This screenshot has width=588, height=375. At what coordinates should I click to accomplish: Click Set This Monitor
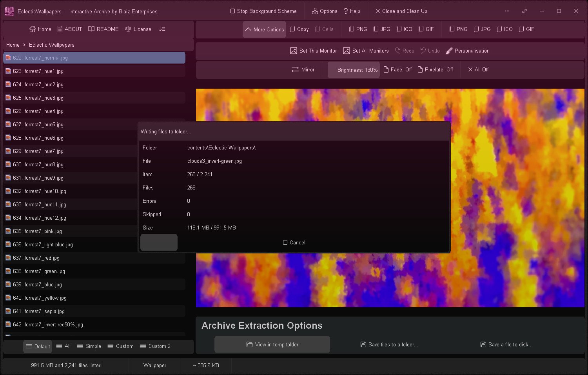[x=314, y=51]
